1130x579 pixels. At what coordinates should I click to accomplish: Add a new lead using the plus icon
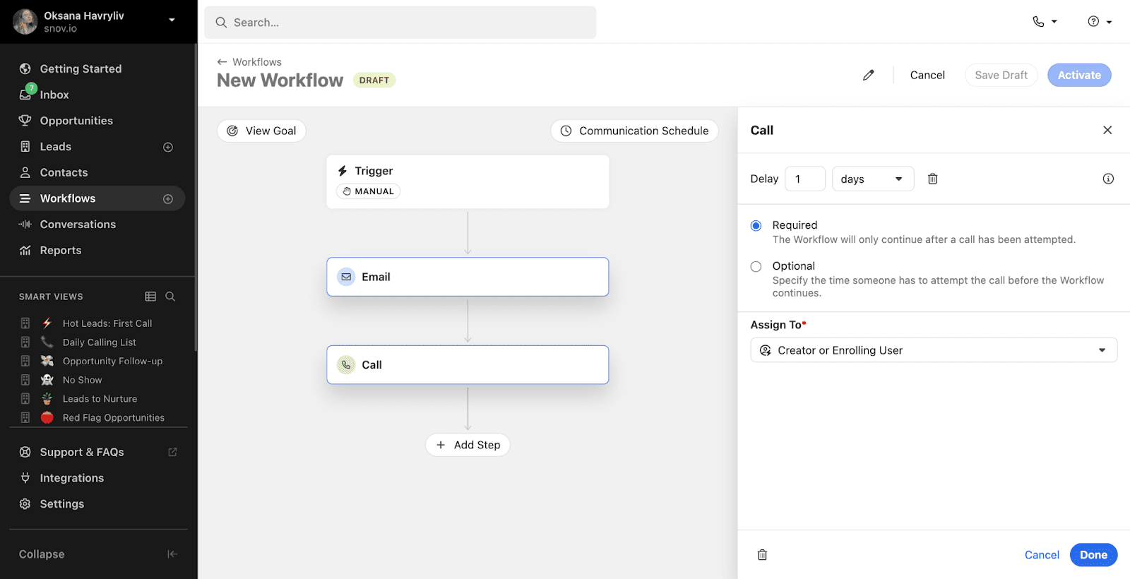click(x=168, y=147)
